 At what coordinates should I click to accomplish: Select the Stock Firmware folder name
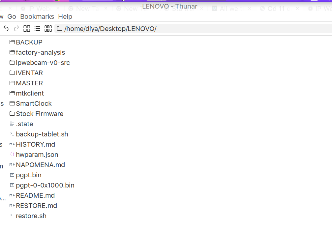(40, 114)
